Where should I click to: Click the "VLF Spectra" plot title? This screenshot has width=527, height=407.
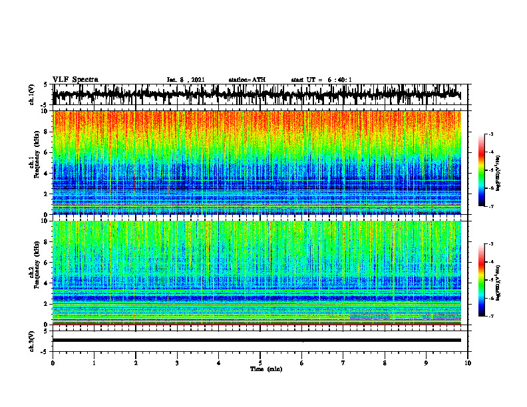click(x=75, y=80)
